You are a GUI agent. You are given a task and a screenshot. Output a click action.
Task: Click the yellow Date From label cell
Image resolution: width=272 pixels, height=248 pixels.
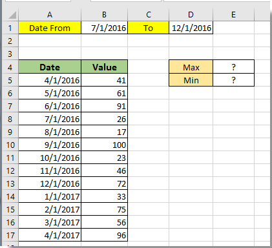point(50,28)
